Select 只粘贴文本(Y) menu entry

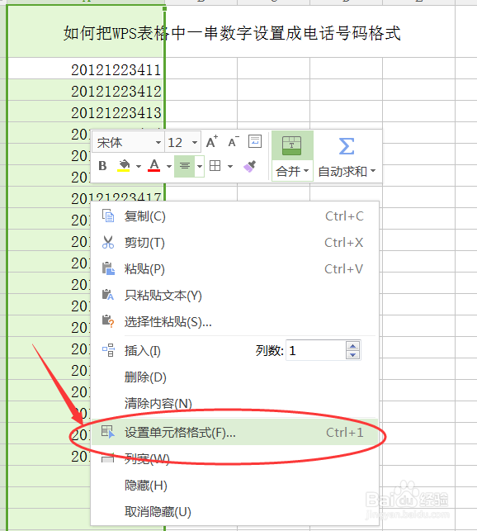point(234,296)
